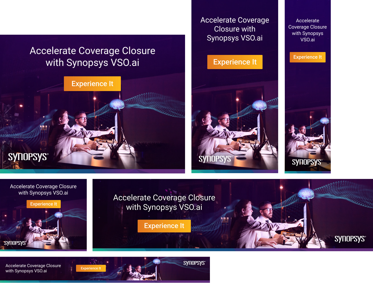Click Experience It on the tall portrait banner

[235, 62]
